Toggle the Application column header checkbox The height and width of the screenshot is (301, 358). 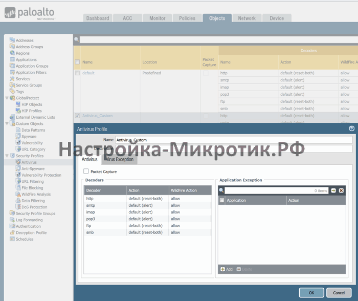click(x=221, y=200)
